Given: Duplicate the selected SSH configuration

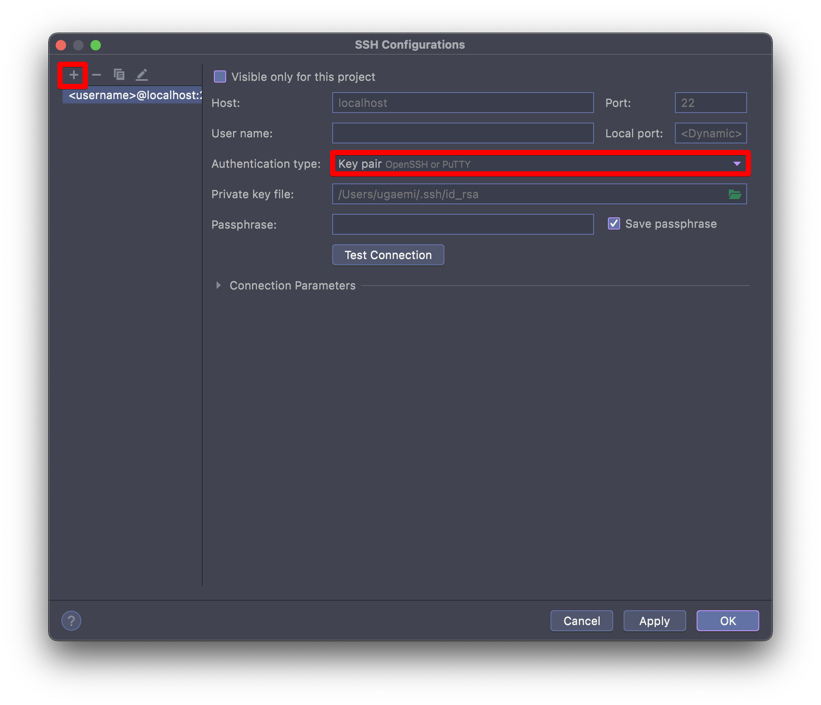Looking at the screenshot, I should 119,75.
